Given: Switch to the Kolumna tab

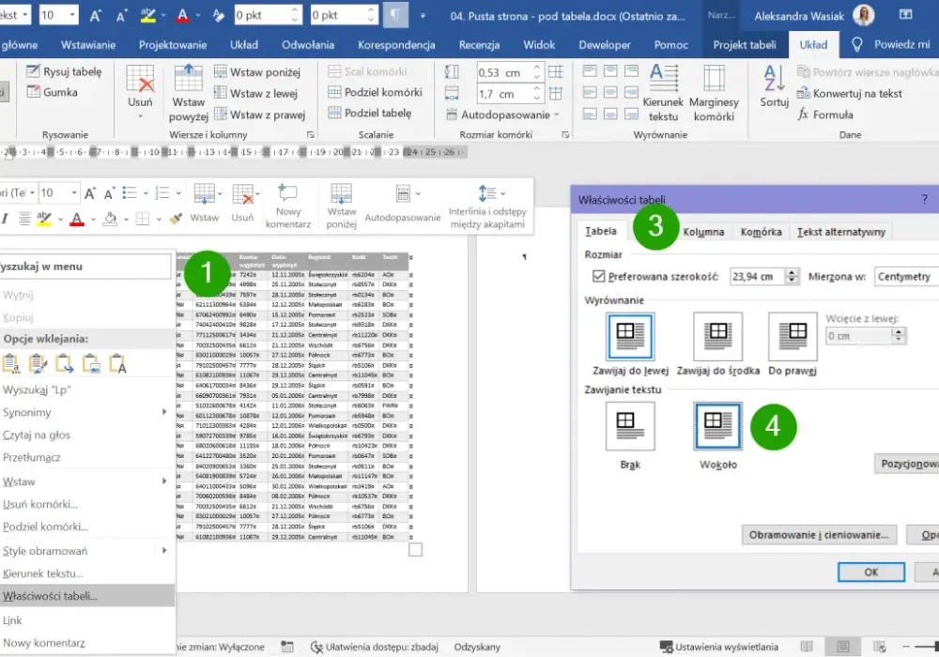Looking at the screenshot, I should click(x=703, y=232).
